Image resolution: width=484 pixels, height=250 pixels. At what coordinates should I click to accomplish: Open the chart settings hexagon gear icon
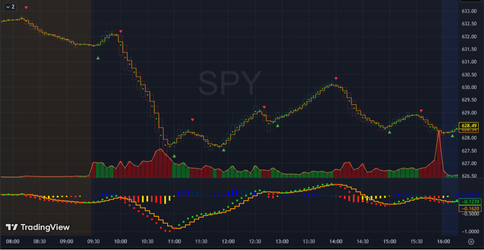pos(471,241)
